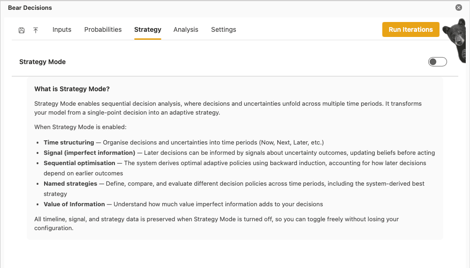The width and height of the screenshot is (470, 268).
Task: Open the Settings tab
Action: pyautogui.click(x=224, y=29)
